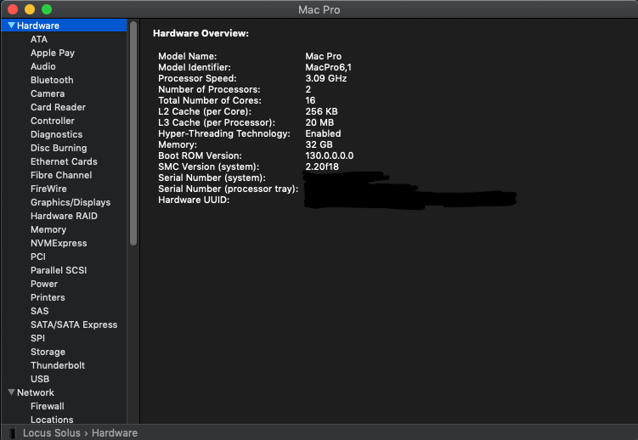Viewport: 638px width, 440px height.
Task: Open the Power entry
Action: 44,284
